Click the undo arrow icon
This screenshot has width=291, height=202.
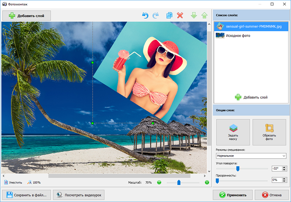[145, 16]
